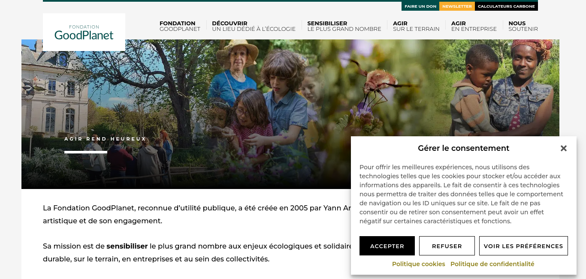Open the NEWSLETTER link in top bar
This screenshot has width=586, height=279.
[457, 6]
